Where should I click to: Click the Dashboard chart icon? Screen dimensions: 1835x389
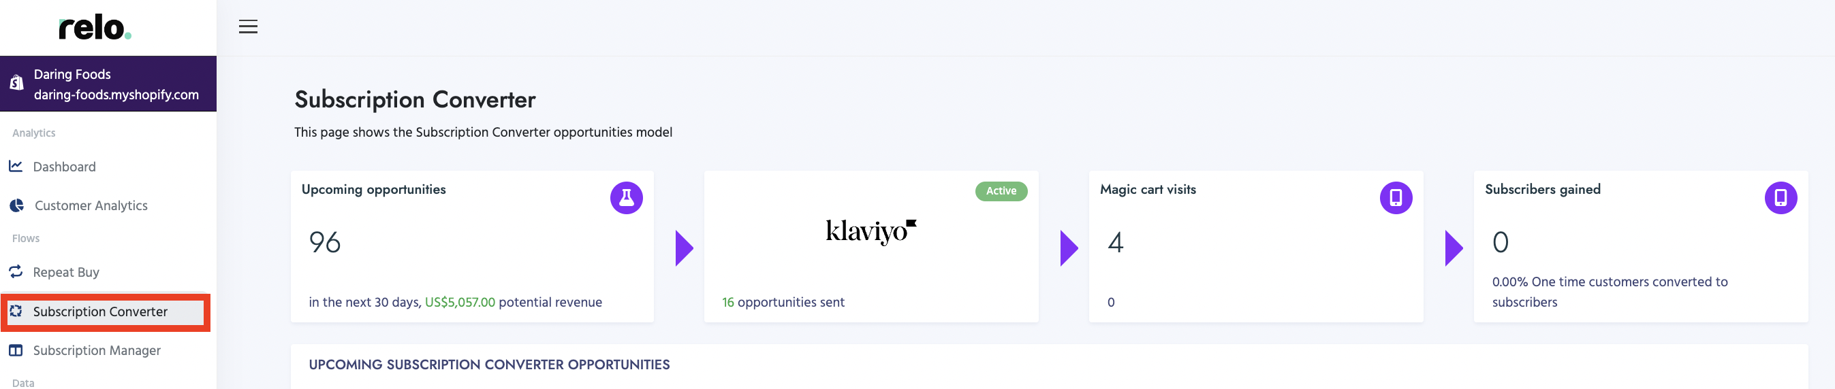tap(16, 167)
